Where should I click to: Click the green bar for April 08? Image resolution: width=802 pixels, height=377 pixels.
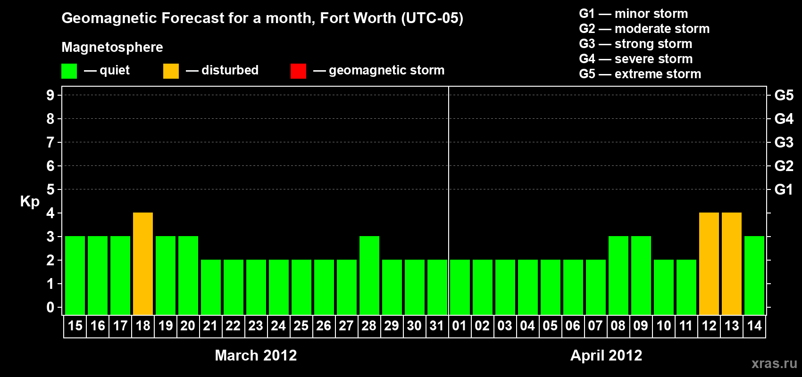[x=618, y=275]
